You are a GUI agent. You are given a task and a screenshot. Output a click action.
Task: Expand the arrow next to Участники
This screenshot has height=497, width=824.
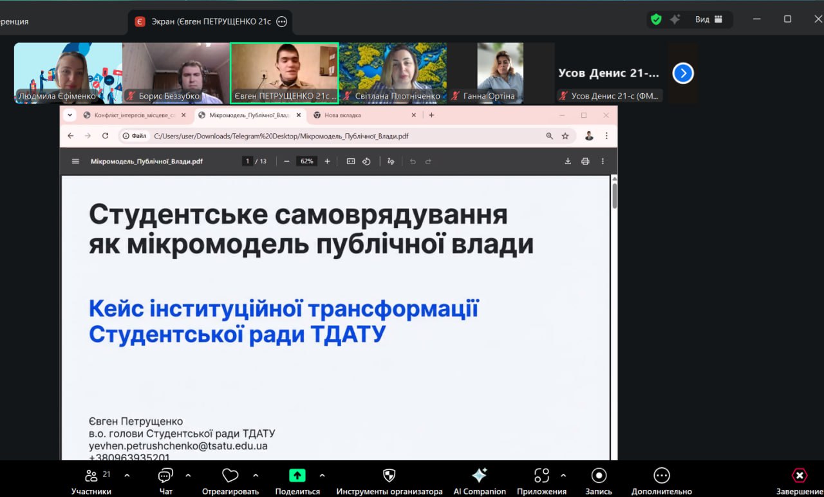(127, 476)
